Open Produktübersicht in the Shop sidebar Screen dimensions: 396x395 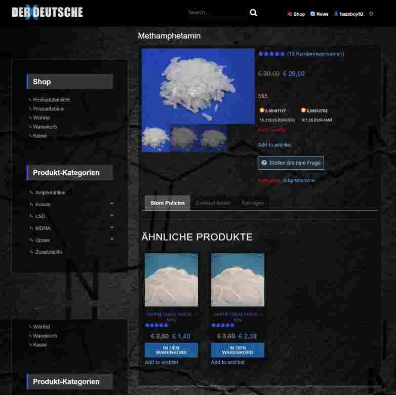(x=51, y=100)
